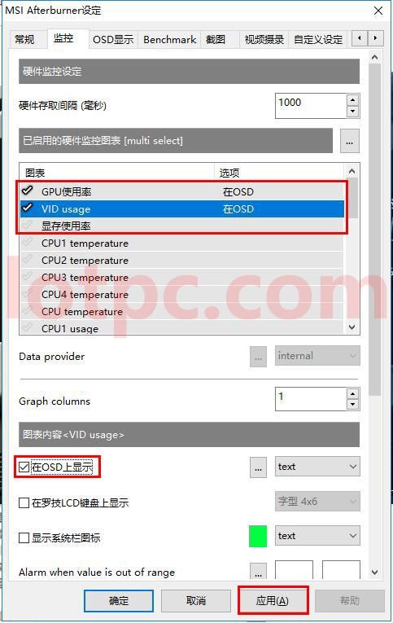393x623 pixels.
Task: Click the 应用(A) apply button
Action: pyautogui.click(x=273, y=600)
